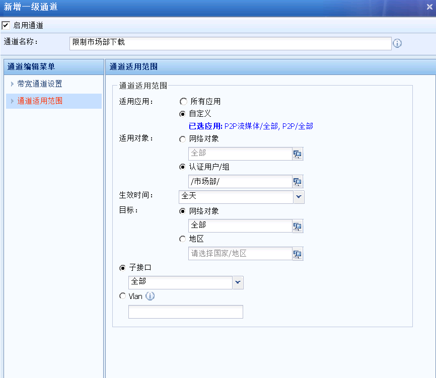Click the Vlan input box
The image size is (436, 378).
(x=185, y=312)
